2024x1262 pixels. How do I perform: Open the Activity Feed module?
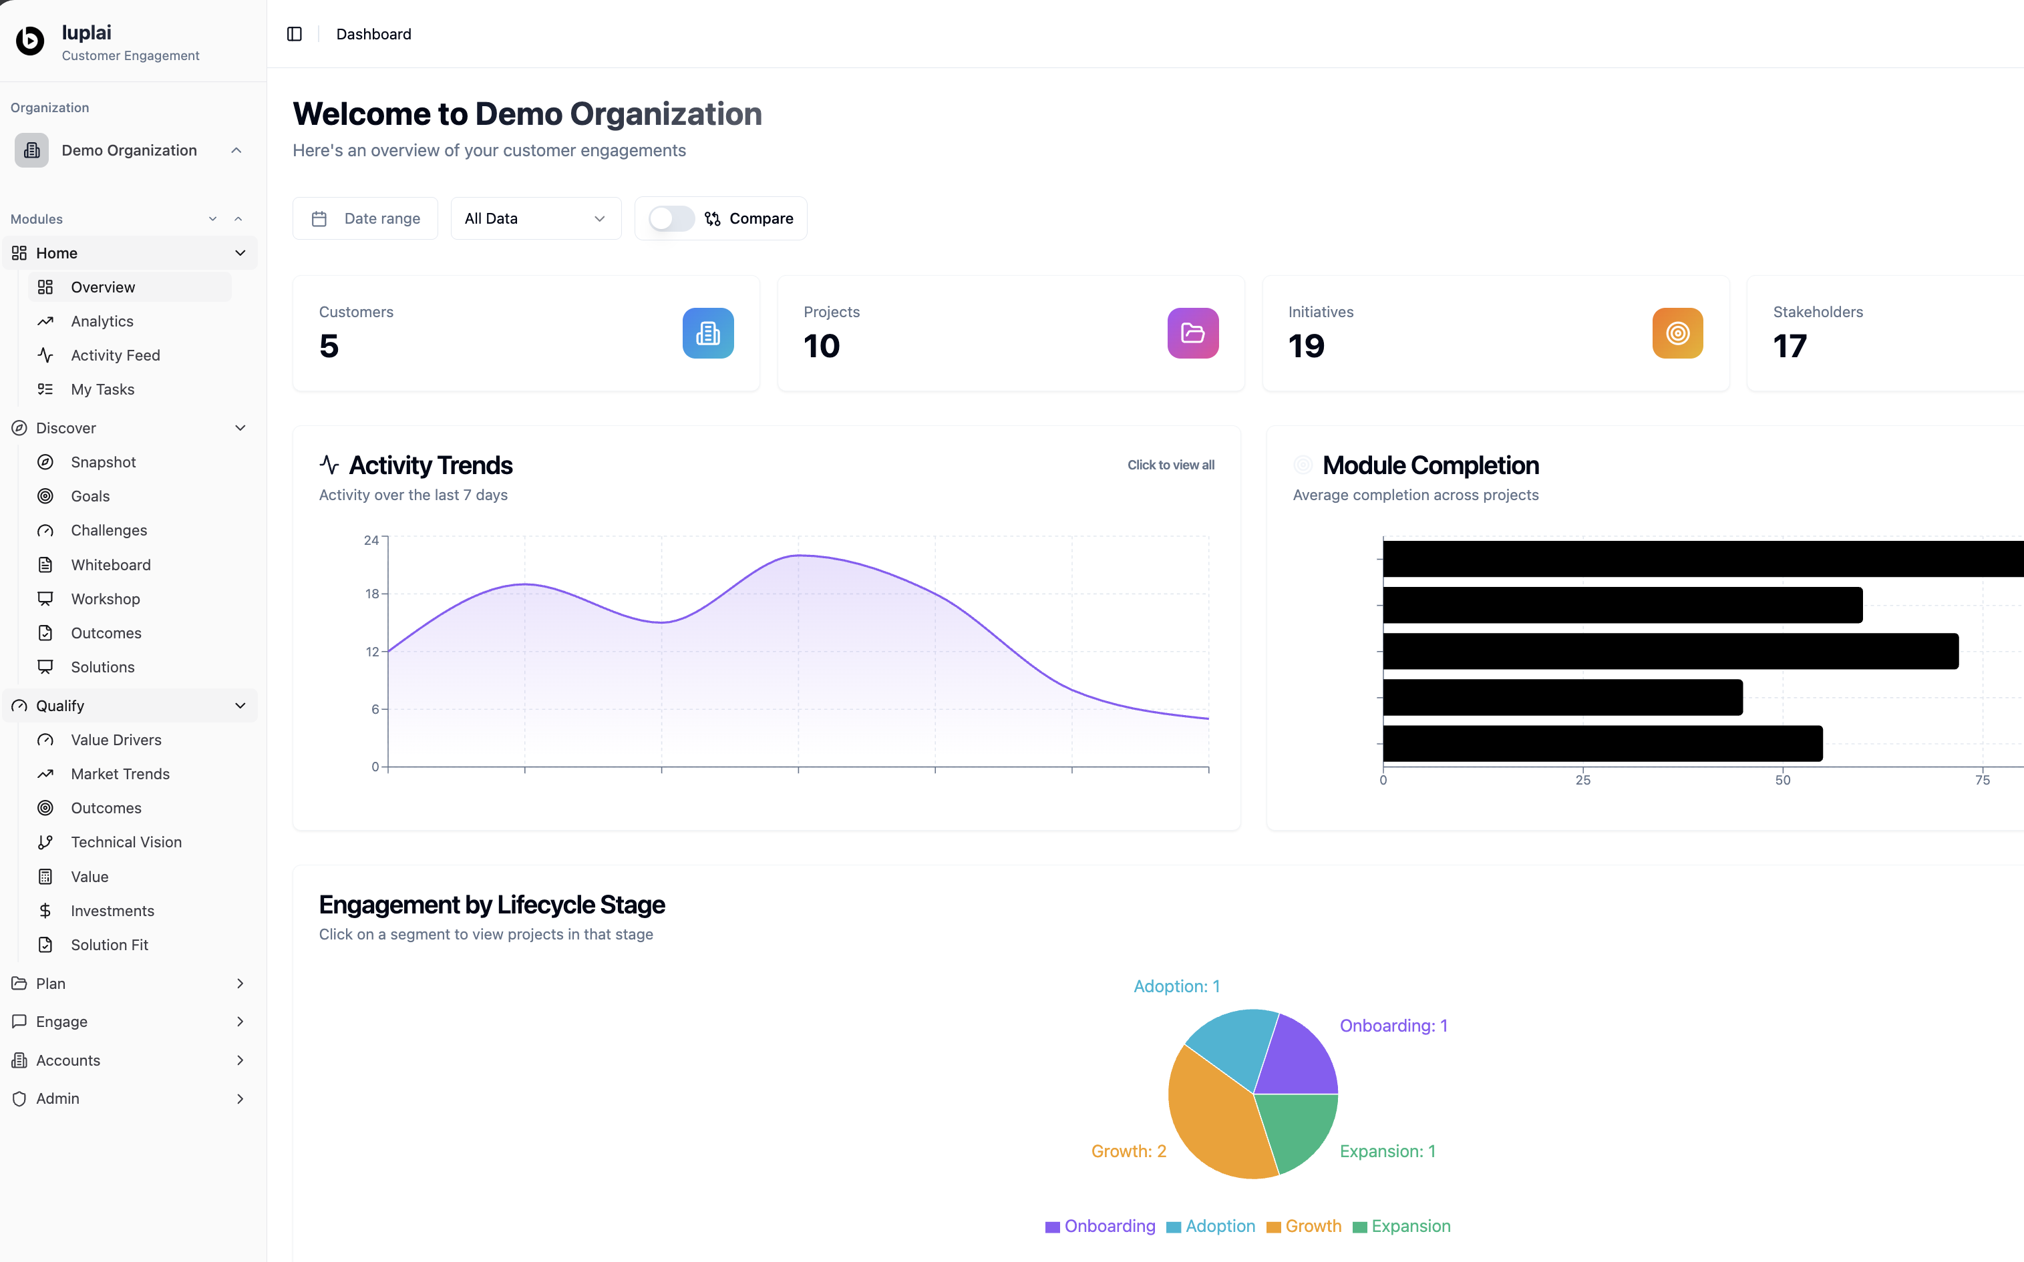point(115,355)
